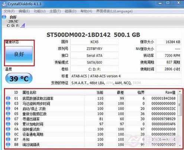
Task: Minimize the CrystalDiskInfo window
Action: click(x=160, y=3)
